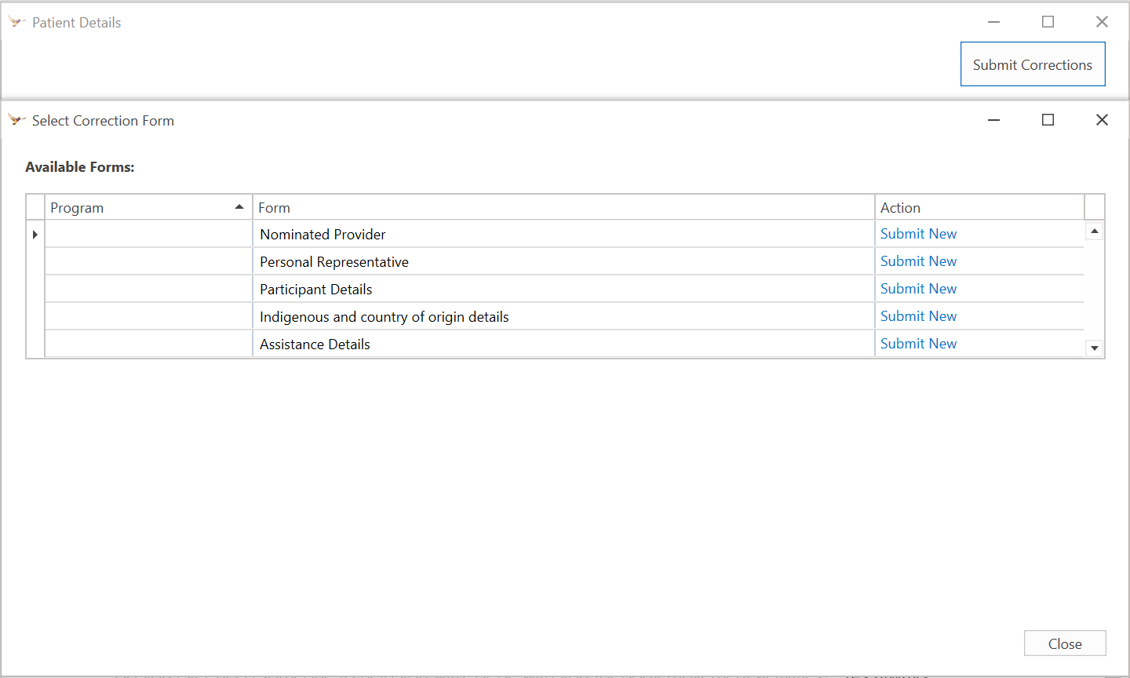This screenshot has height=678, width=1130.
Task: Minimize the Select Correction Form window
Action: coord(993,120)
